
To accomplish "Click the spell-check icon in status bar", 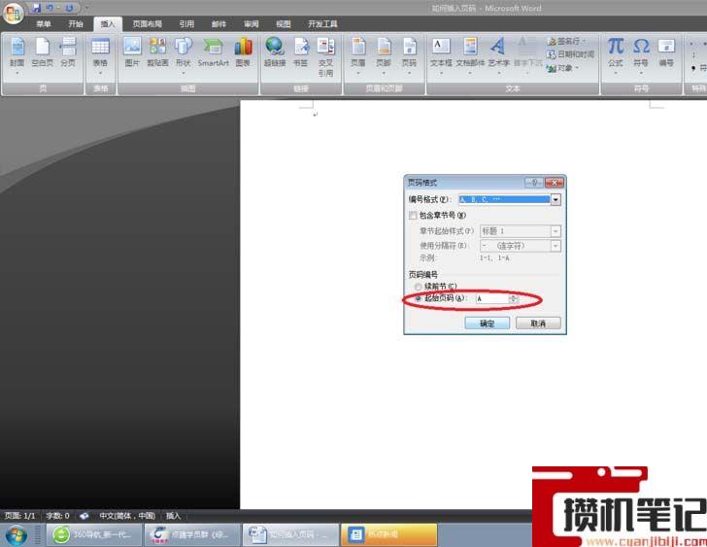I will click(x=84, y=516).
